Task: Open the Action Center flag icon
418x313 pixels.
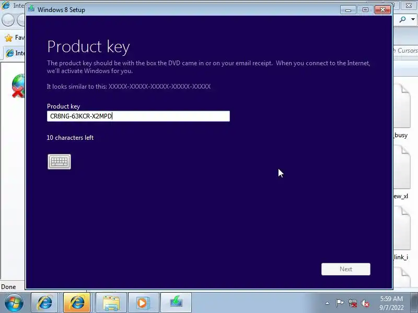Action: pos(340,303)
